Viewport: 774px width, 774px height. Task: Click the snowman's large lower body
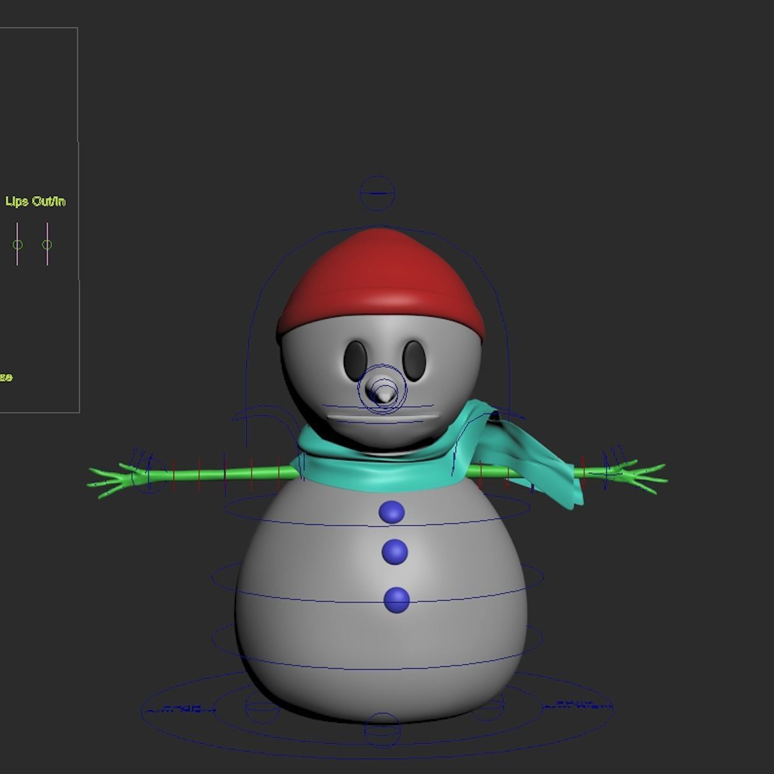[382, 600]
